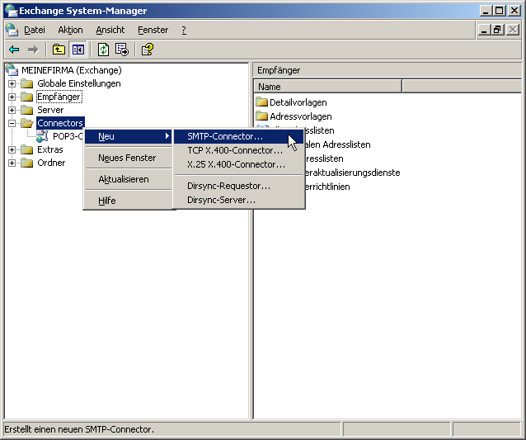Click the Refresh toolbar icon

coord(103,50)
